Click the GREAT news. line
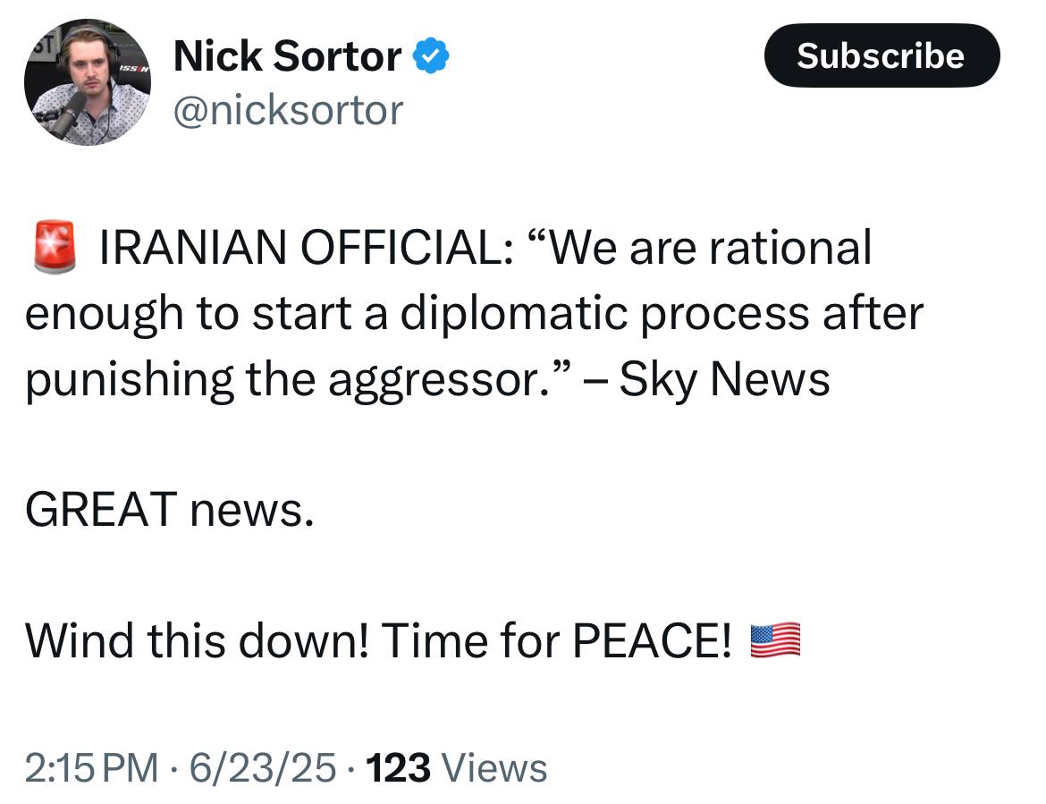Screen dimensions: 1046x804 pyautogui.click(x=170, y=510)
